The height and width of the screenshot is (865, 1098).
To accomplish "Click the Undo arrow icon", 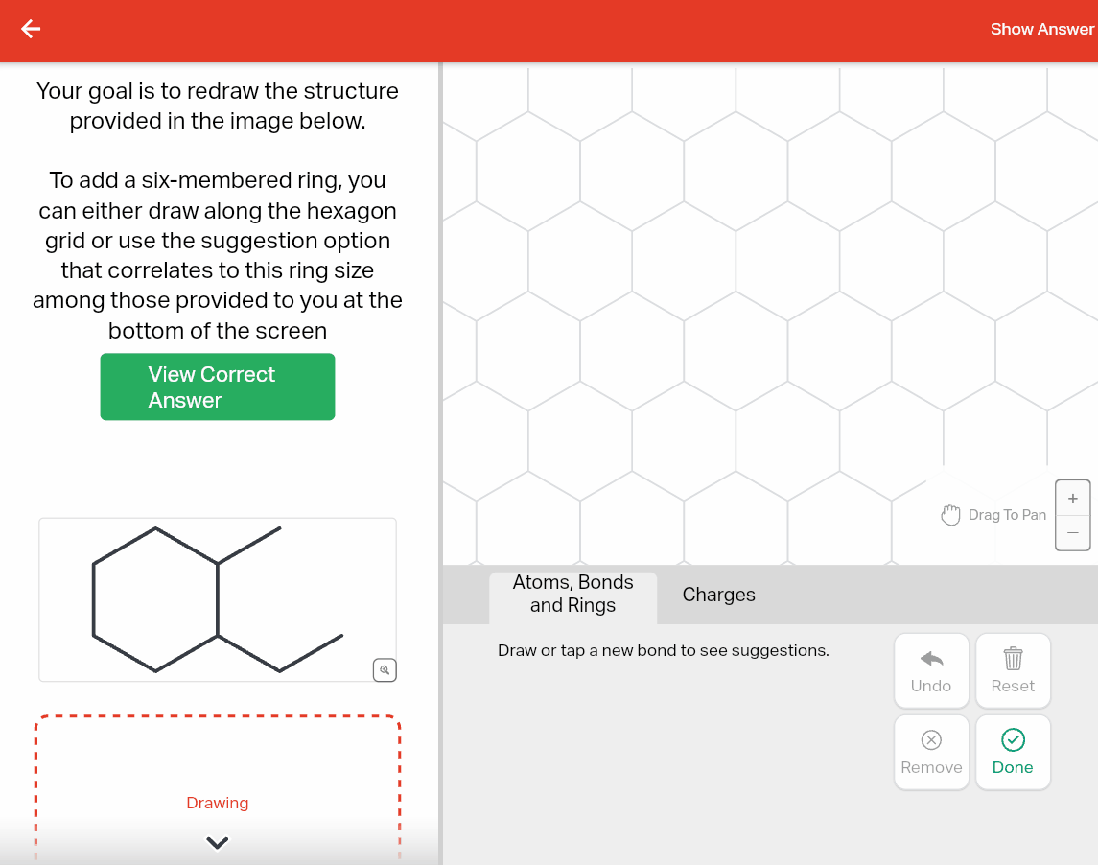I will [x=931, y=659].
